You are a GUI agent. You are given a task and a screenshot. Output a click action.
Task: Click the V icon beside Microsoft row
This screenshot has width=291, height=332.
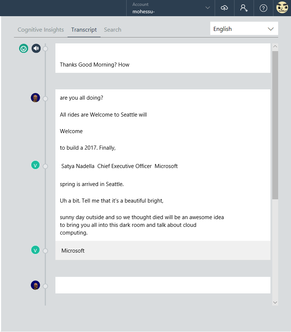[35, 250]
